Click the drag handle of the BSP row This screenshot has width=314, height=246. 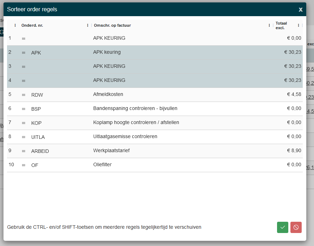coord(24,109)
